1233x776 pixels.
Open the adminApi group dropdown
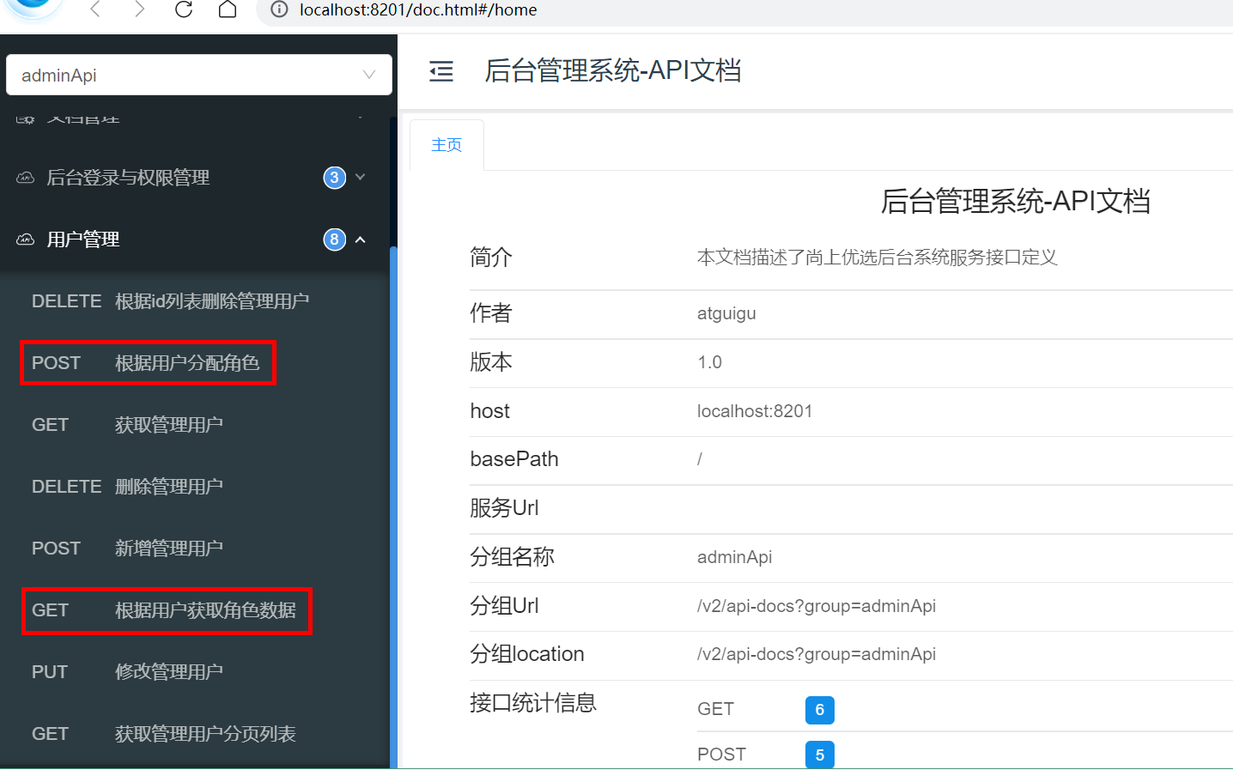pos(199,76)
